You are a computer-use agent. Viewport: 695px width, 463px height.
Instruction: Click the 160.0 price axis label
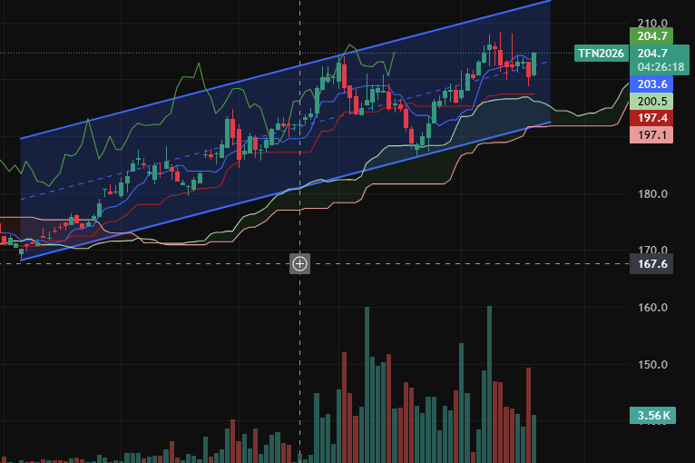click(x=652, y=308)
